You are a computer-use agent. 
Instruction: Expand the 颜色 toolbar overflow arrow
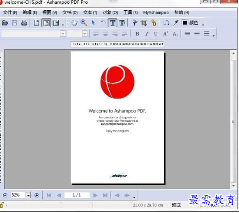(x=203, y=25)
